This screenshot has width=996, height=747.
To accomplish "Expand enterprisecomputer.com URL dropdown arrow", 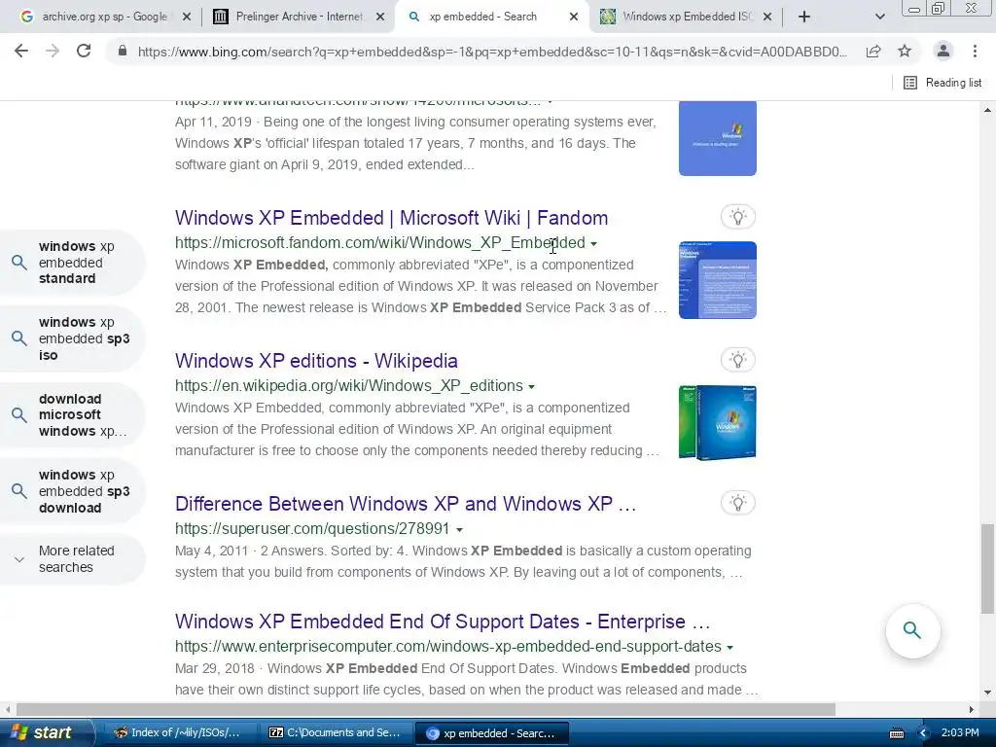I will pyautogui.click(x=729, y=647).
